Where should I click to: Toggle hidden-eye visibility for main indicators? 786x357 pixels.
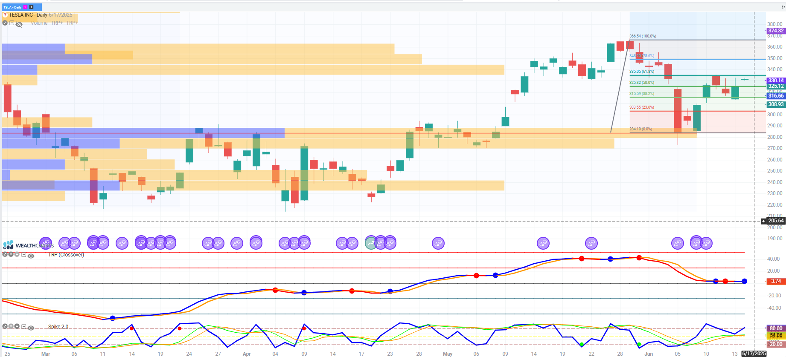[x=19, y=24]
